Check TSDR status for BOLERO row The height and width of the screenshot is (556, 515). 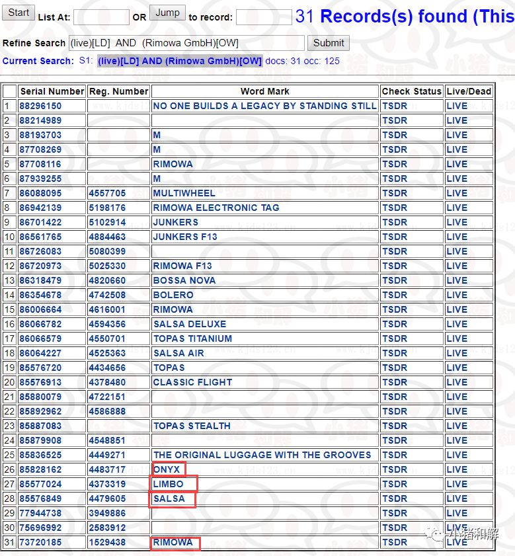point(395,295)
